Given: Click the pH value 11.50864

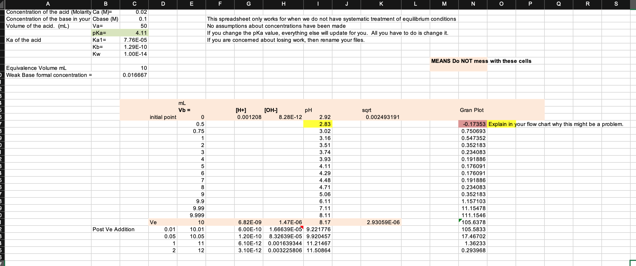Looking at the screenshot, I should [x=318, y=250].
